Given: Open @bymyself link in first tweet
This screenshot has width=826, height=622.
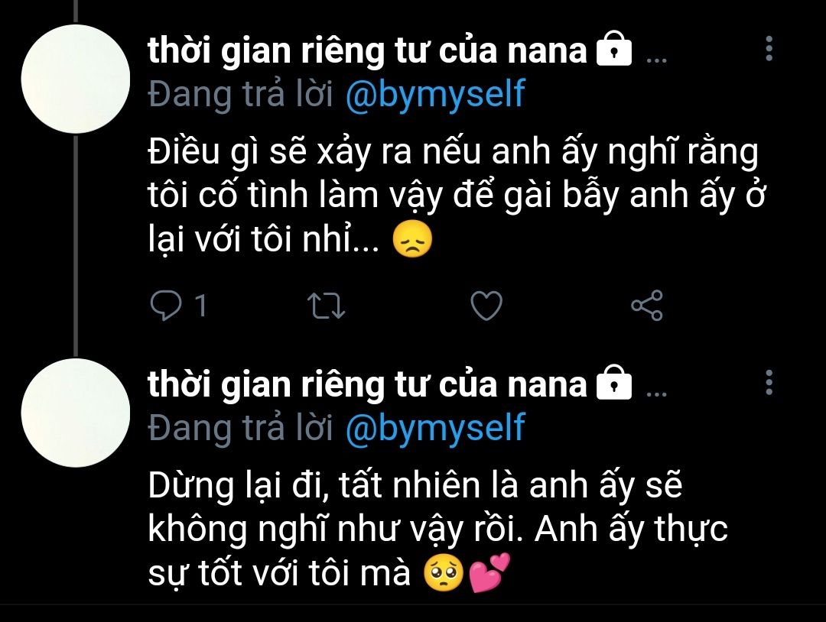Looking at the screenshot, I should 436,95.
